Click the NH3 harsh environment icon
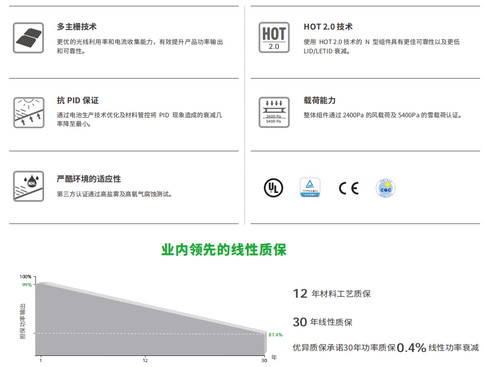Screen dimensions: 484x367 click(28, 186)
